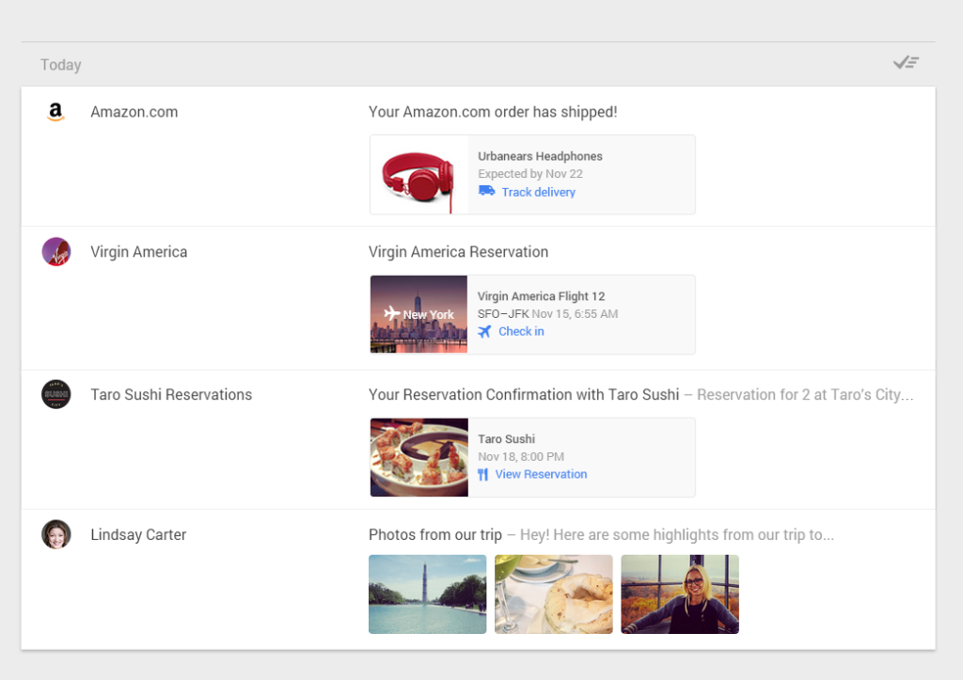The width and height of the screenshot is (963, 680).
Task: Click the 'Taro Sushi' card title
Action: 506,439
